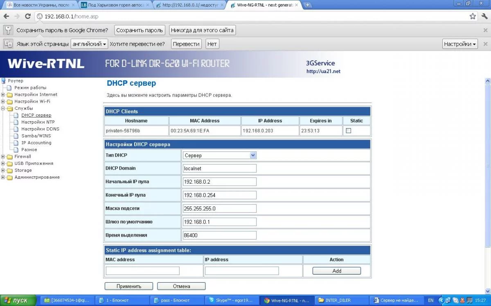Viewport: 491px width, 306px height.
Task: Open the Тип DHCP dropdown
Action: click(x=219, y=155)
